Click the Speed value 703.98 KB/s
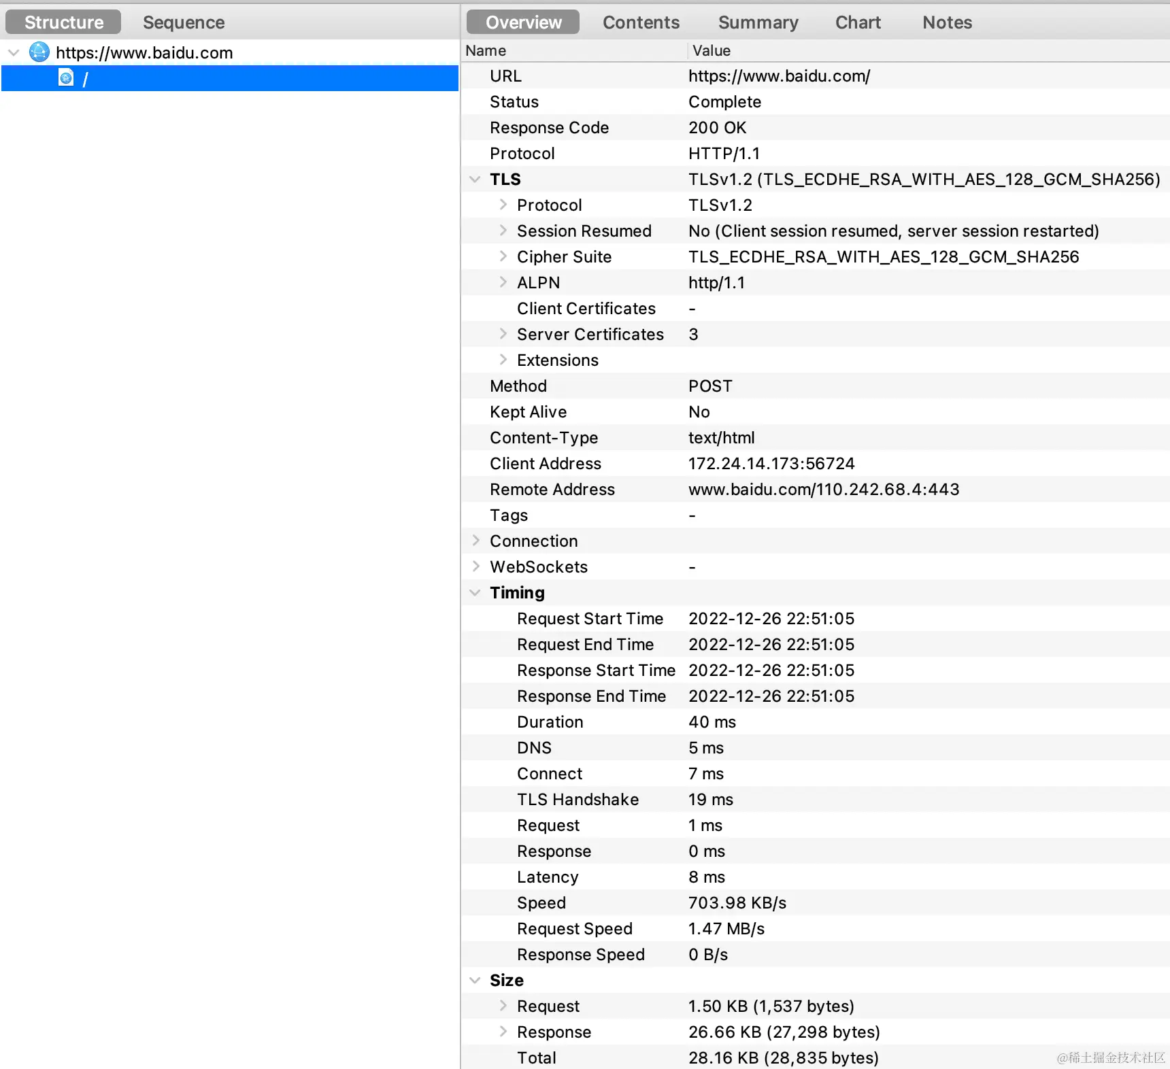The image size is (1170, 1069). coord(737,903)
